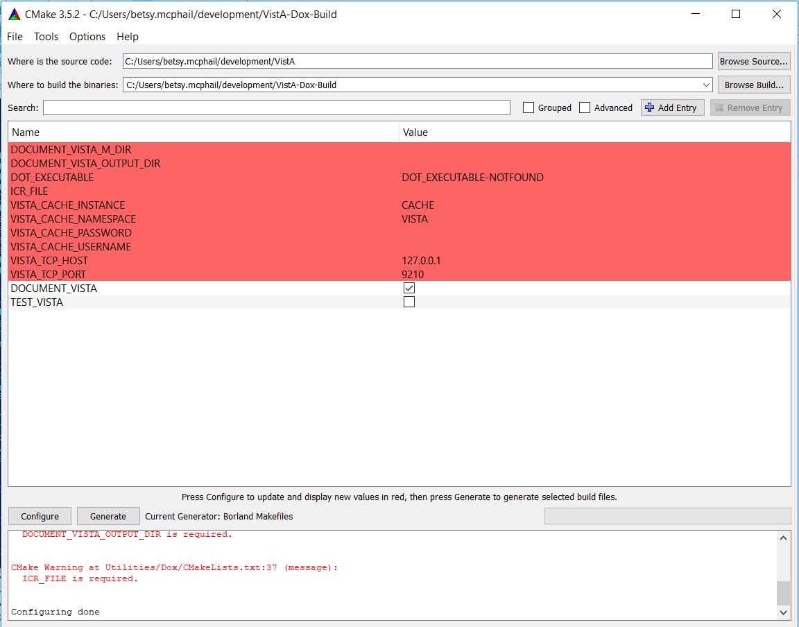Click Browse Source button
Viewport: 799px width, 627px height.
(754, 61)
